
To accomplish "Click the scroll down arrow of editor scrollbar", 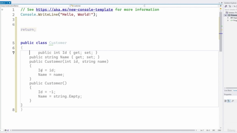I will coord(221,128).
